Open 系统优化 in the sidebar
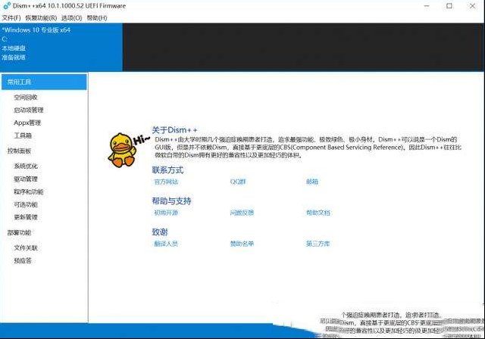The image size is (485, 339). tap(26, 166)
